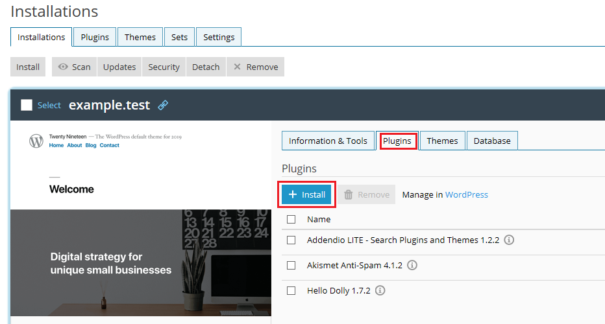Viewport: 605px width, 324px height.
Task: Open the Sets tab
Action: pyautogui.click(x=179, y=37)
